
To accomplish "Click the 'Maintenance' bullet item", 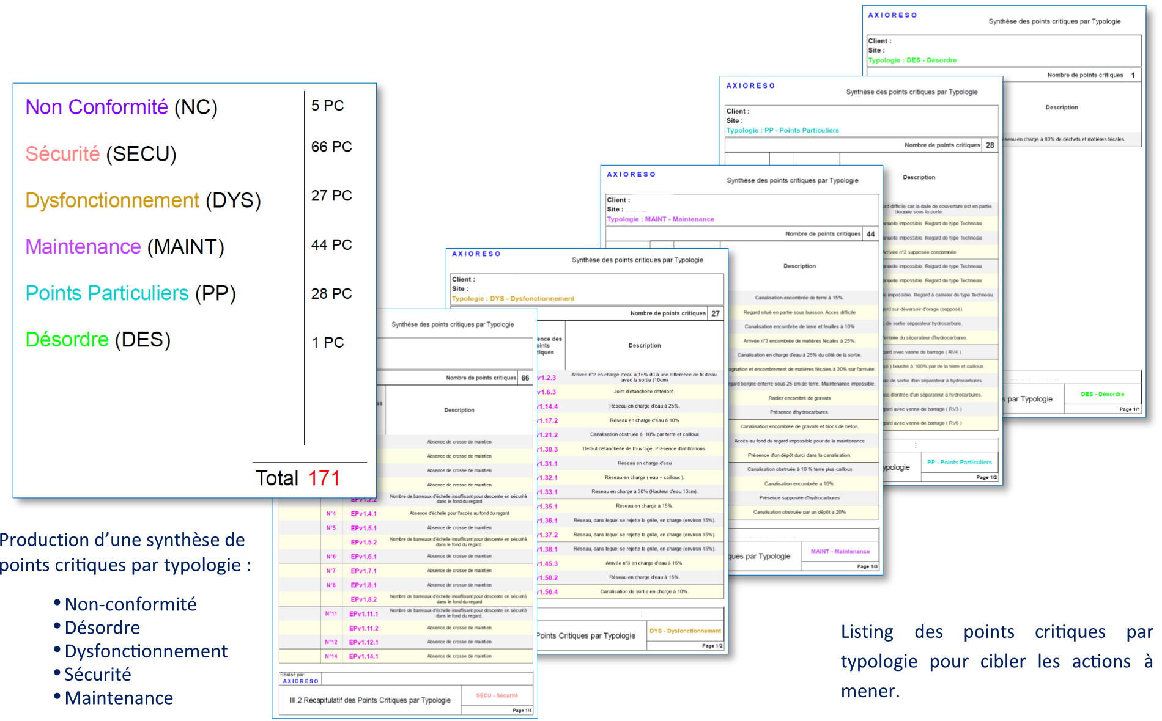I will [x=119, y=698].
